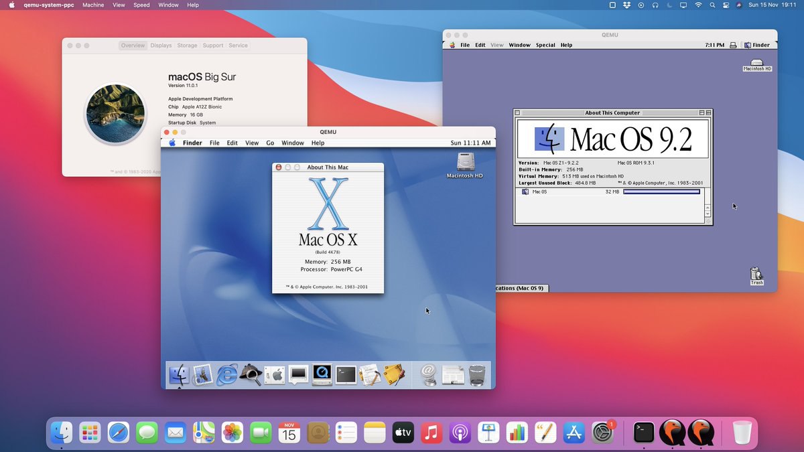Image resolution: width=804 pixels, height=452 pixels.
Task: Open Internet Explorer in Mac OS X dock
Action: 226,375
